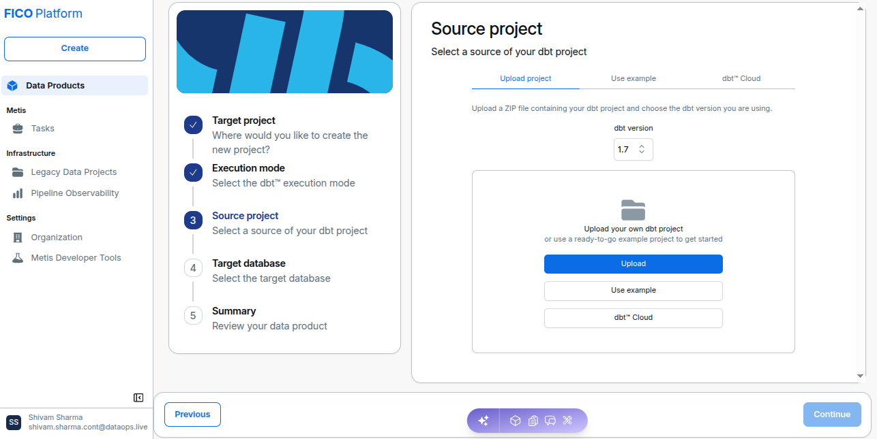Click the blue Upload button
The width and height of the screenshot is (877, 439).
click(634, 264)
